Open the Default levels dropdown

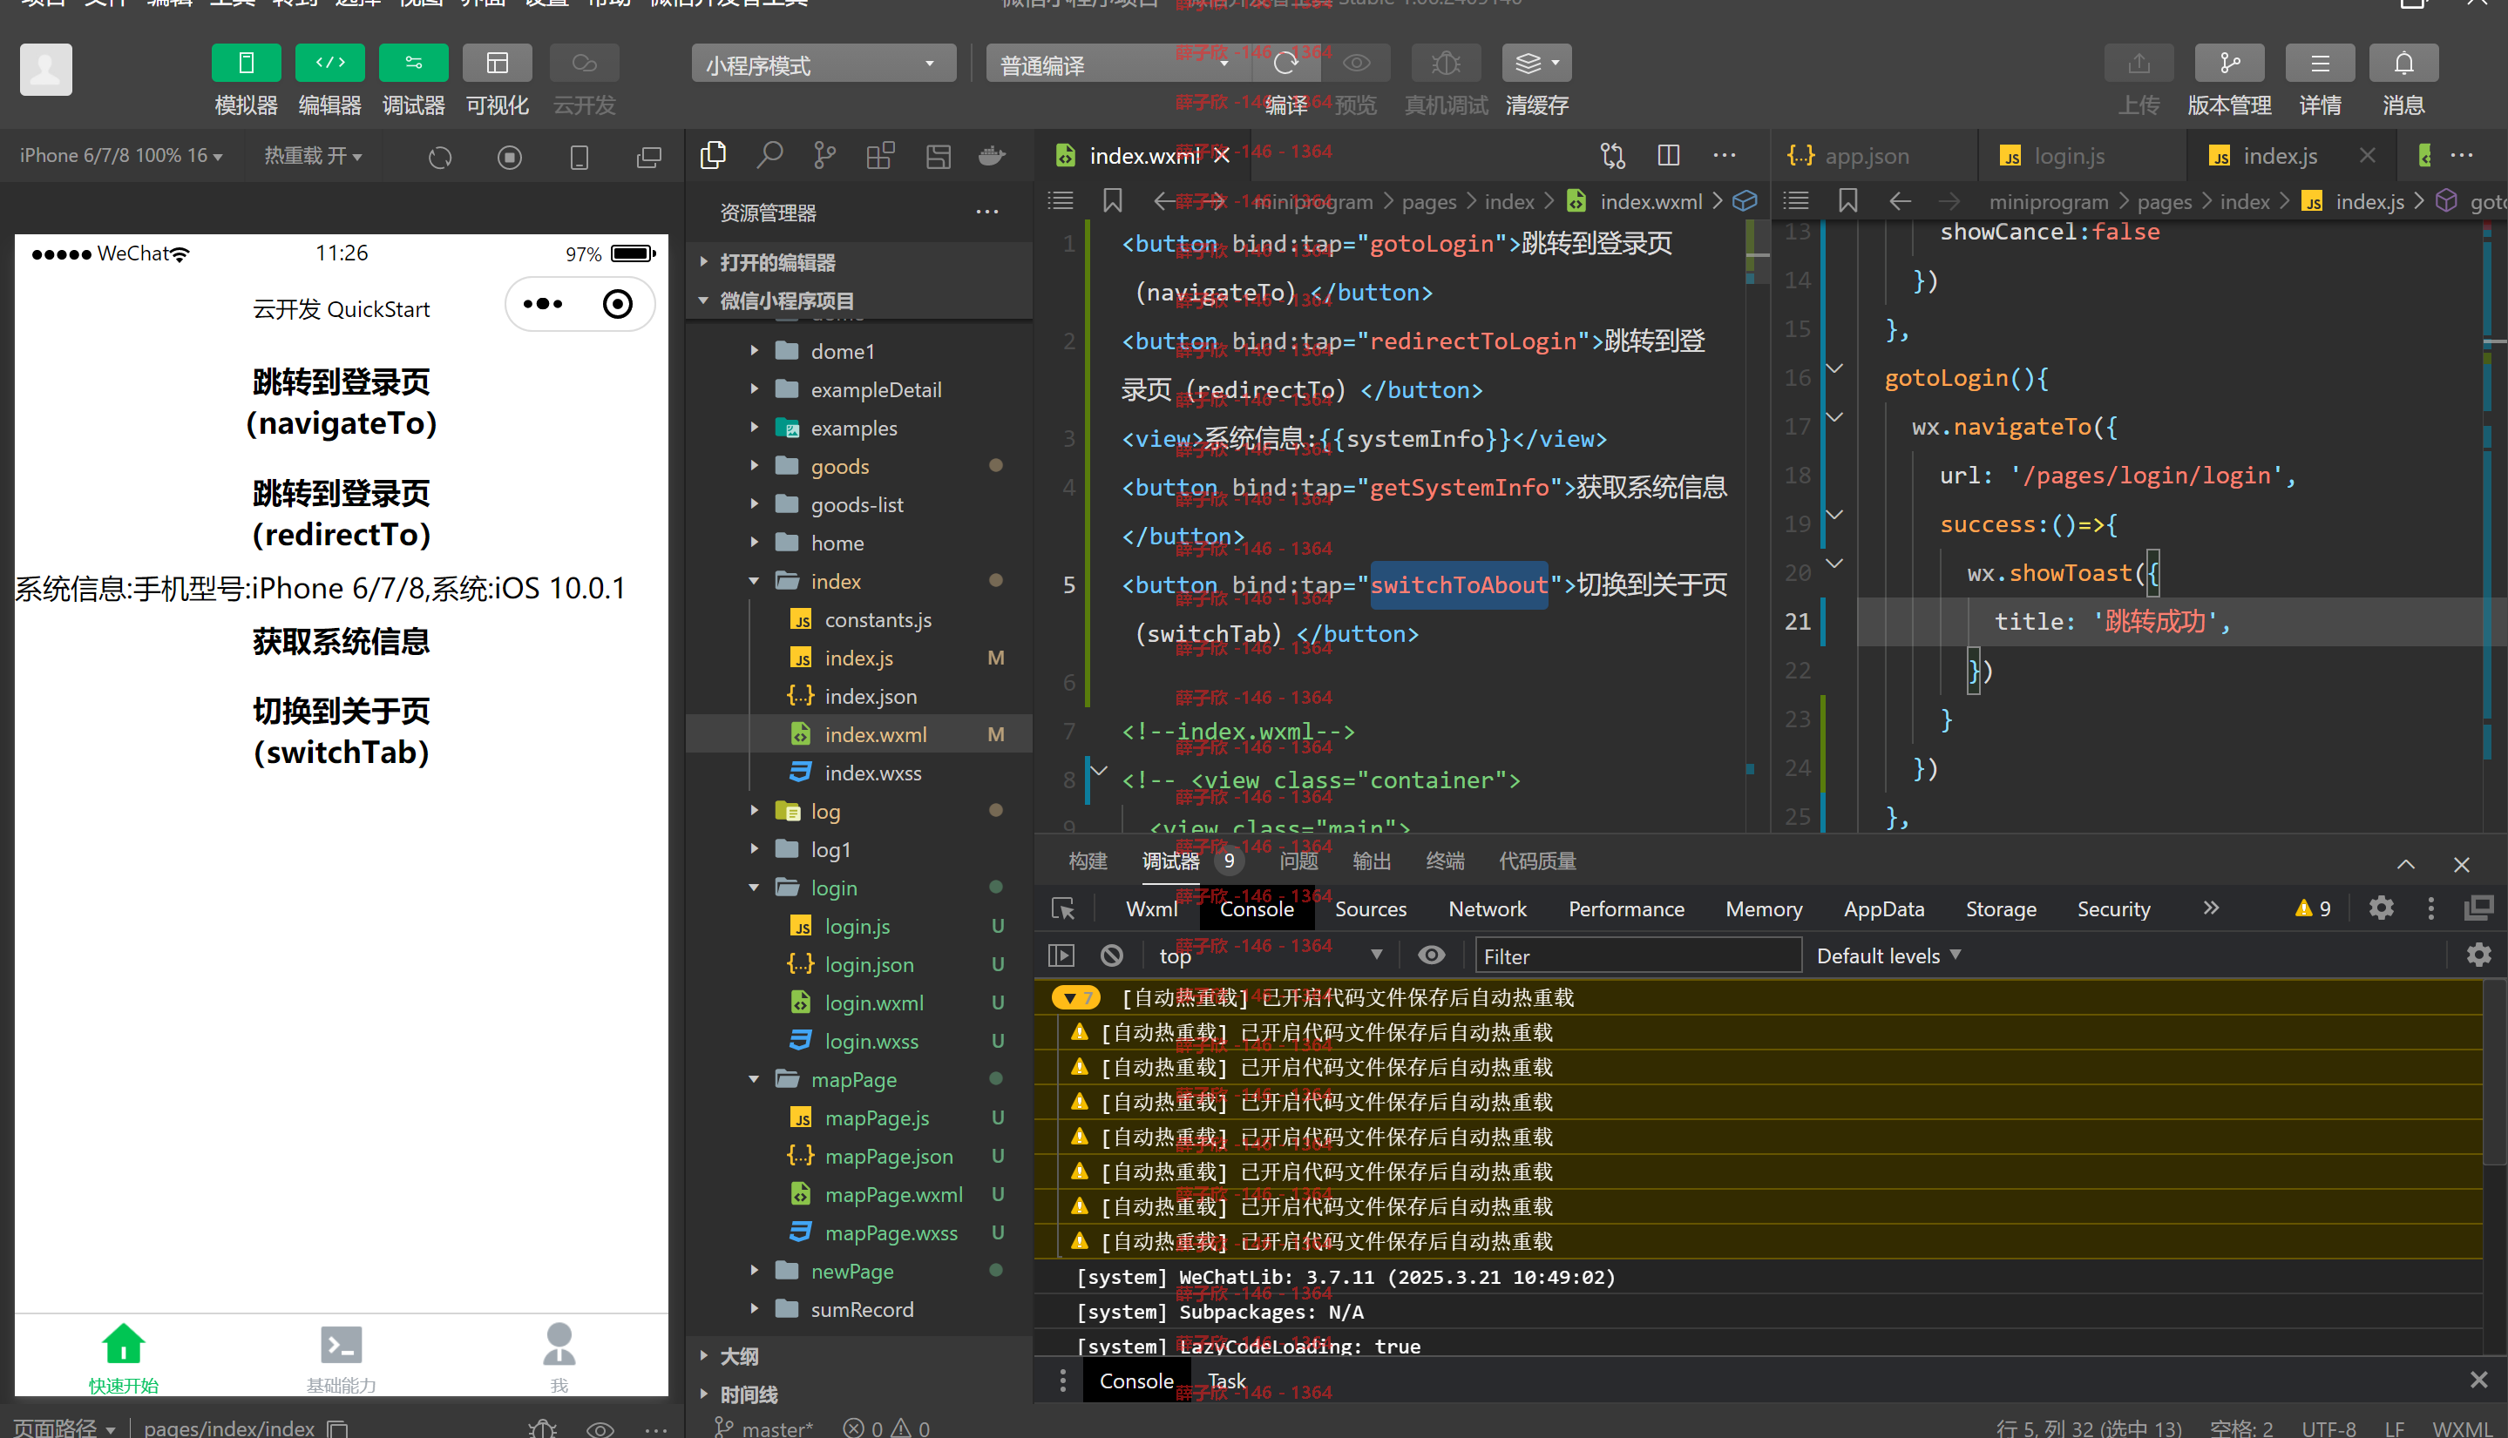point(1888,956)
